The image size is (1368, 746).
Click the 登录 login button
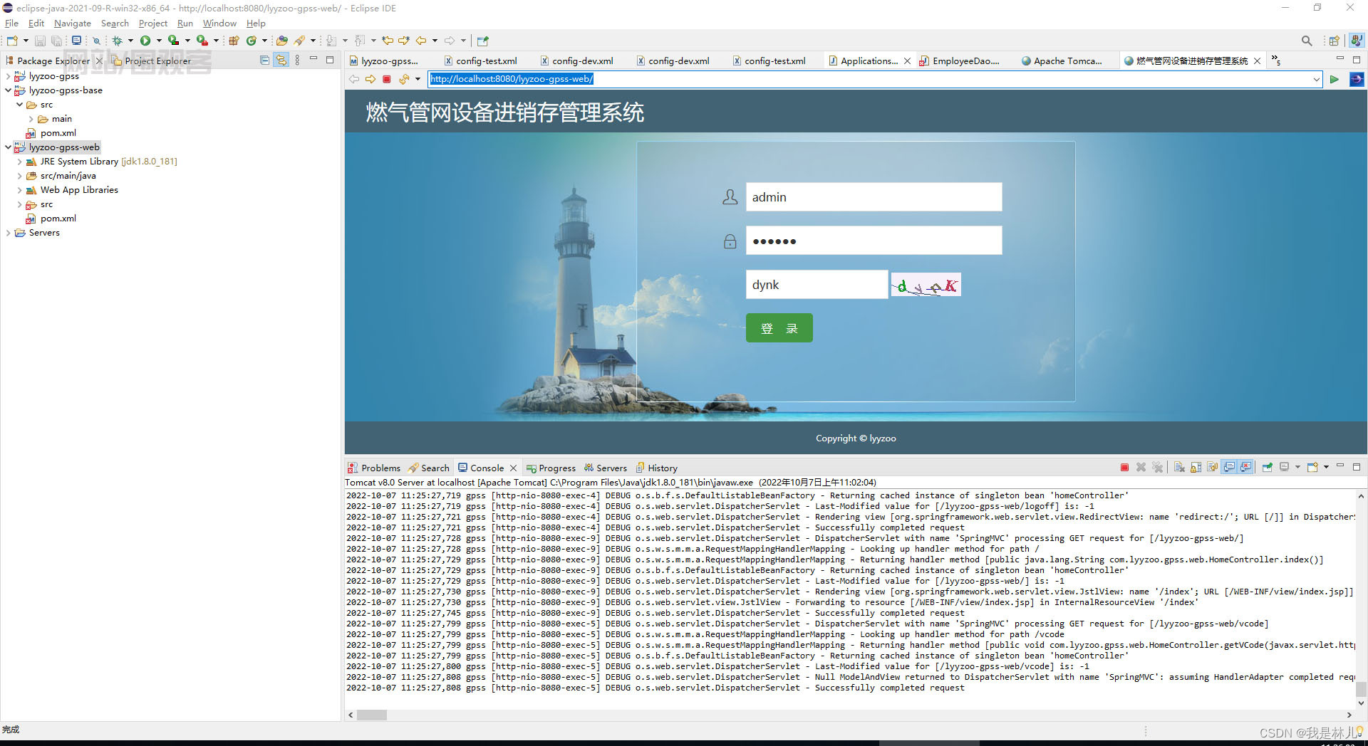pyautogui.click(x=779, y=328)
